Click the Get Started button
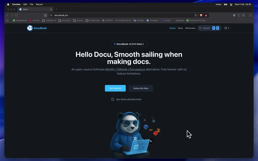 (115, 88)
